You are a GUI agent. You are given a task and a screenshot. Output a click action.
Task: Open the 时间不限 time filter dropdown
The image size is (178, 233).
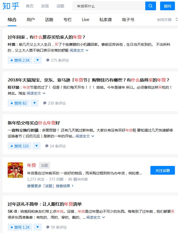click(x=167, y=20)
